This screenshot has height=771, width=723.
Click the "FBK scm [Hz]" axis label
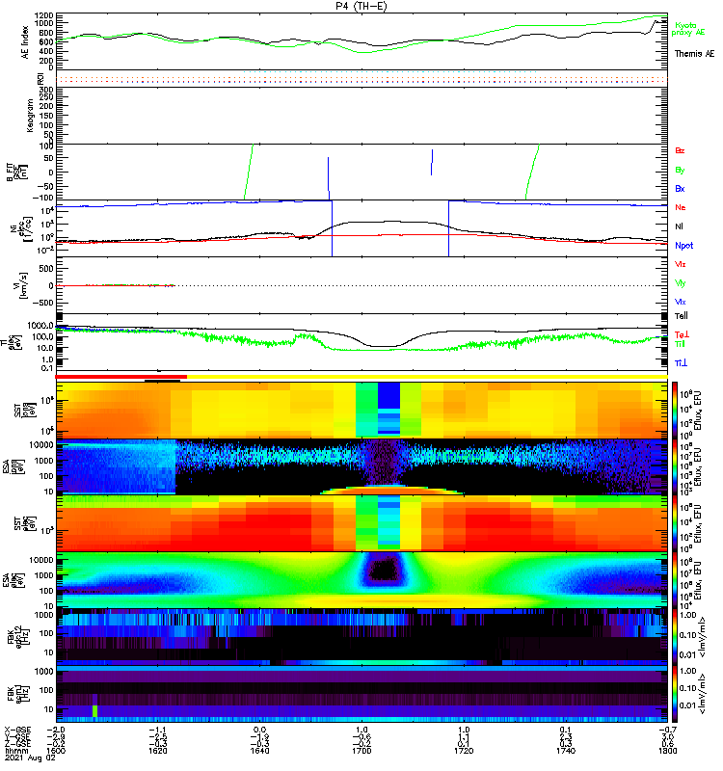pyautogui.click(x=16, y=692)
